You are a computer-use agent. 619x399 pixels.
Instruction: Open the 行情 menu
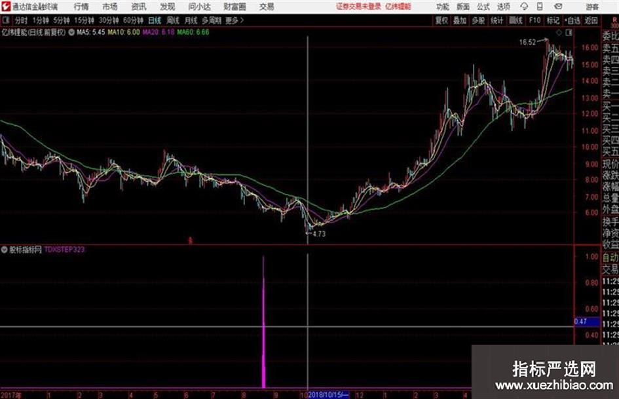[x=81, y=7]
